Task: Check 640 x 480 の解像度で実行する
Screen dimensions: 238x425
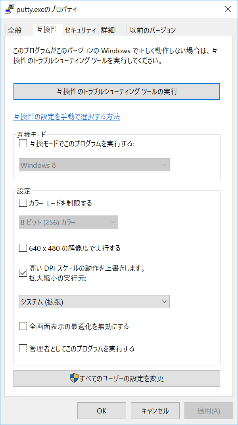Action: point(23,248)
